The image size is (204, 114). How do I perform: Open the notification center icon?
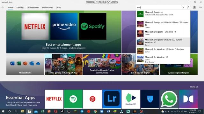[x=200, y=111]
